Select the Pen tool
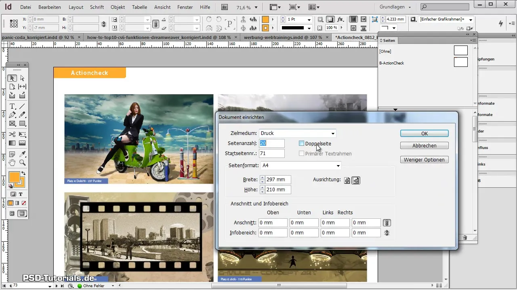This screenshot has width=517, height=290. 12,115
